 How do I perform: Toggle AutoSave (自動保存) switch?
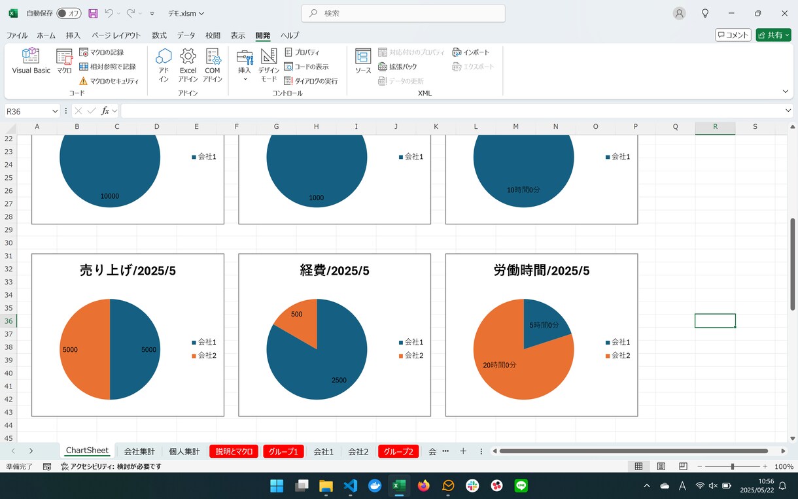click(69, 13)
